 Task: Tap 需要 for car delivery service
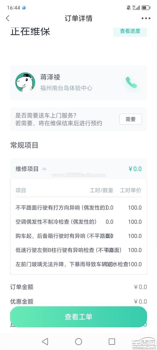pyautogui.click(x=130, y=119)
